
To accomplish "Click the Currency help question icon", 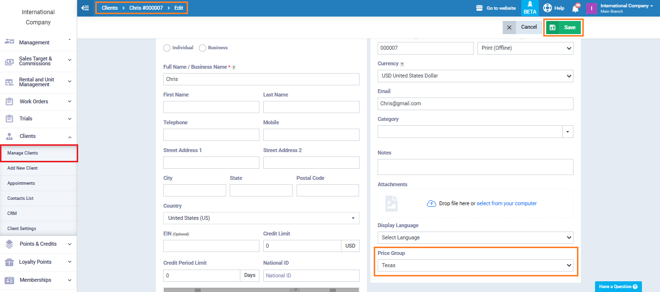I will click(402, 64).
